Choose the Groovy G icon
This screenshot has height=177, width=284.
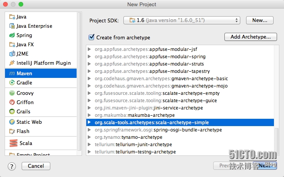[12, 93]
